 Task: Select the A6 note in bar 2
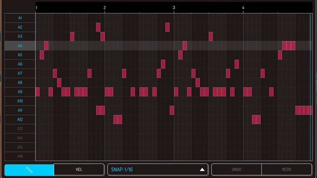coord(163,64)
